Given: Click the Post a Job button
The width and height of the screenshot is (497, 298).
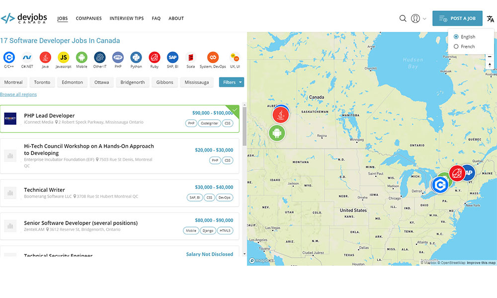Looking at the screenshot, I should [x=457, y=18].
